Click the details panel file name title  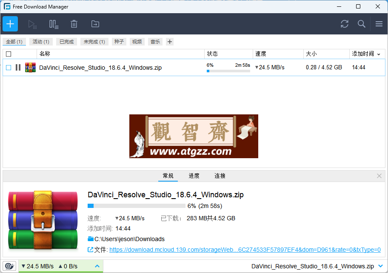pos(165,195)
